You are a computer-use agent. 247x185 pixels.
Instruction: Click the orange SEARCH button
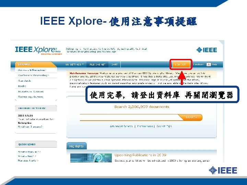click(191, 118)
